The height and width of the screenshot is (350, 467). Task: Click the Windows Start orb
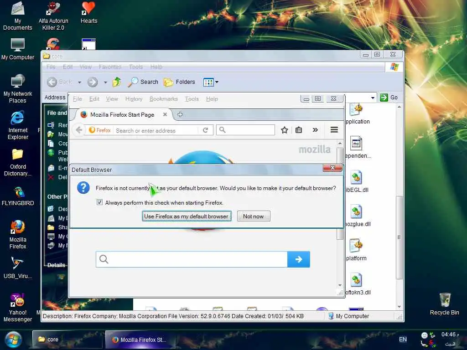[13, 340]
